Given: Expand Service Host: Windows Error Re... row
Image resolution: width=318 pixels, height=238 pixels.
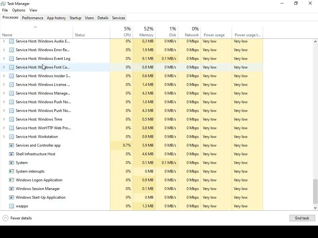Looking at the screenshot, I should (4, 50).
